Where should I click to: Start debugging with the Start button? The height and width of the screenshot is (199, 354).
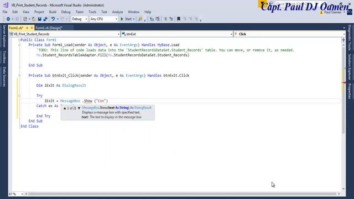pos(126,19)
